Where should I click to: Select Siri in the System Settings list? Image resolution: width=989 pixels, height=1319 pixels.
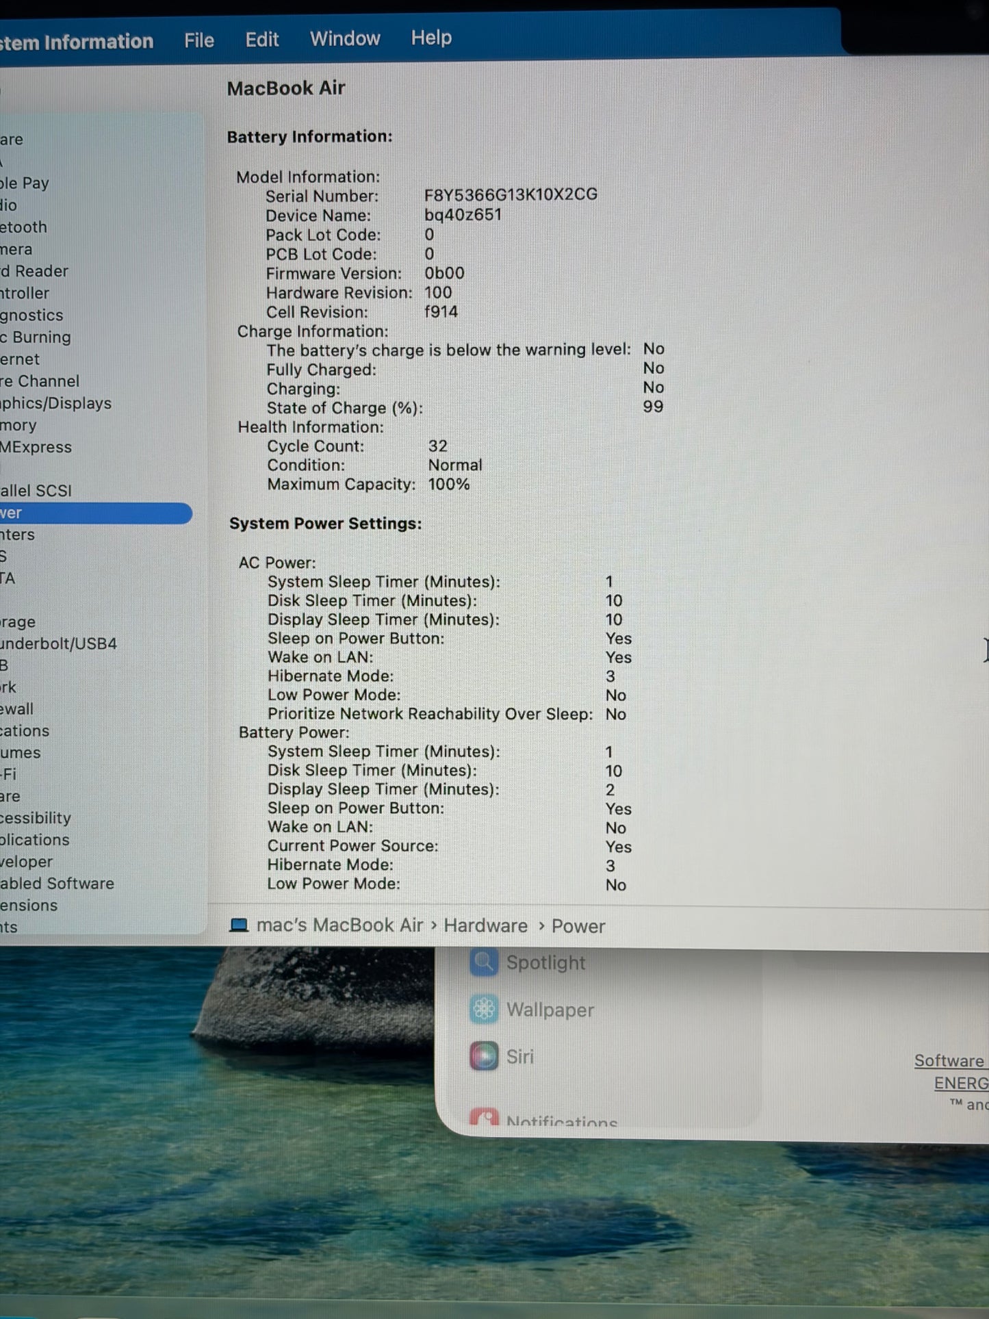pyautogui.click(x=519, y=1056)
